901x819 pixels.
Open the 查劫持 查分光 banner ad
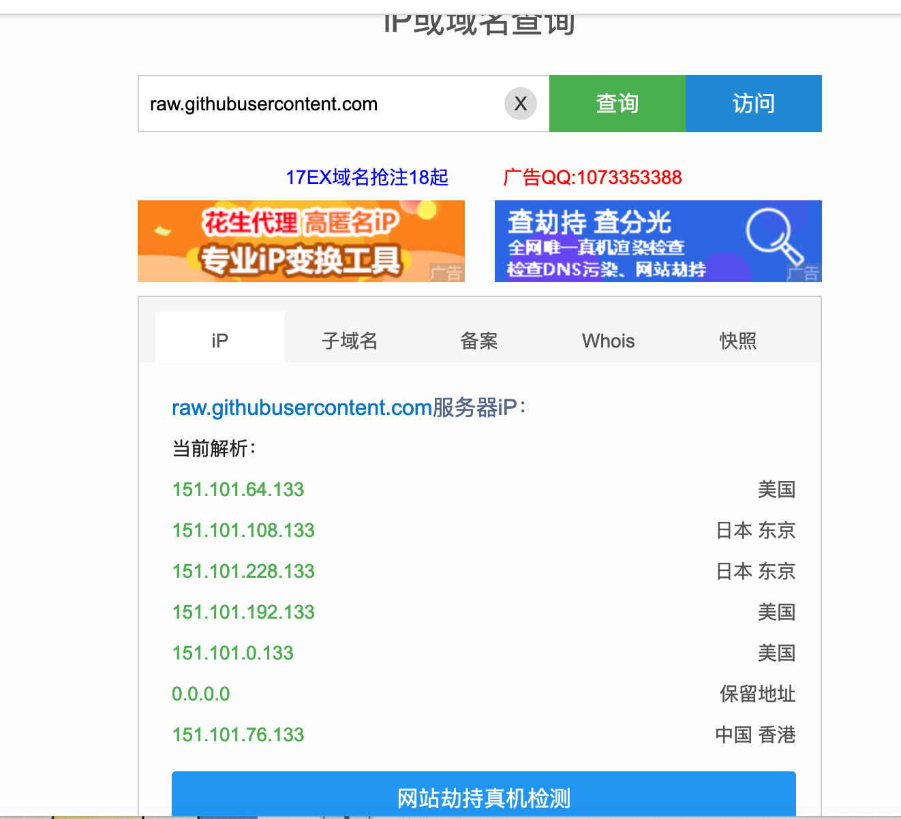tap(658, 241)
